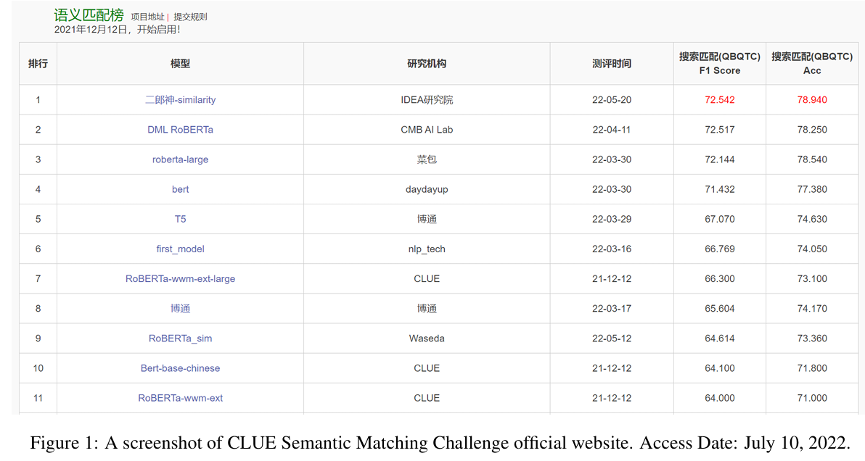The height and width of the screenshot is (461, 865).
Task: Click the 语义匹配榜 leaderboard title
Action: pos(89,15)
